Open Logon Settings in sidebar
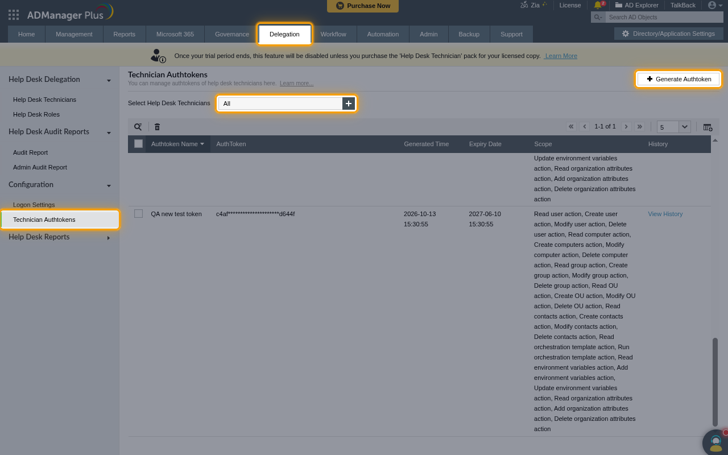The height and width of the screenshot is (455, 728). (34, 205)
